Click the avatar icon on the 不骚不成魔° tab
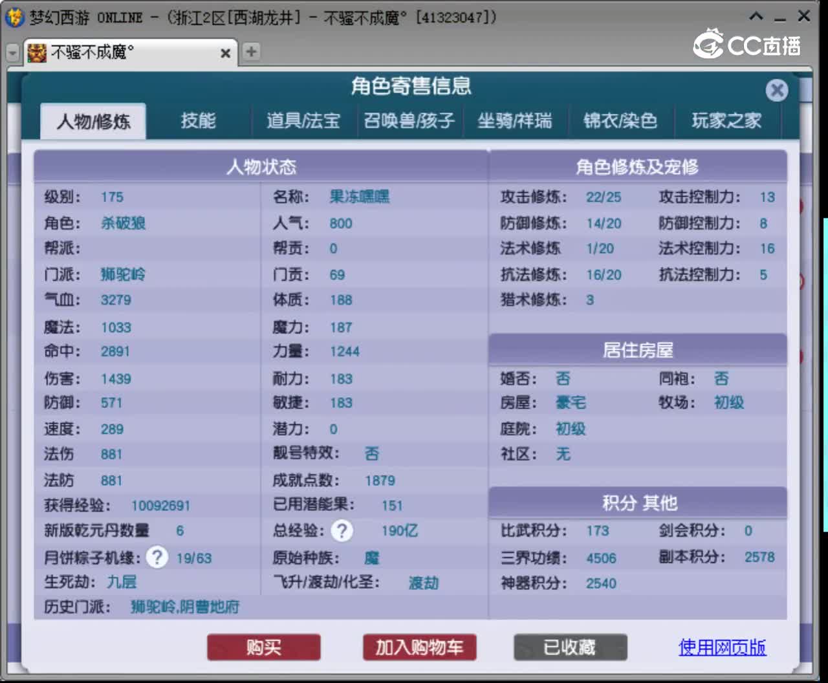 pyautogui.click(x=37, y=52)
